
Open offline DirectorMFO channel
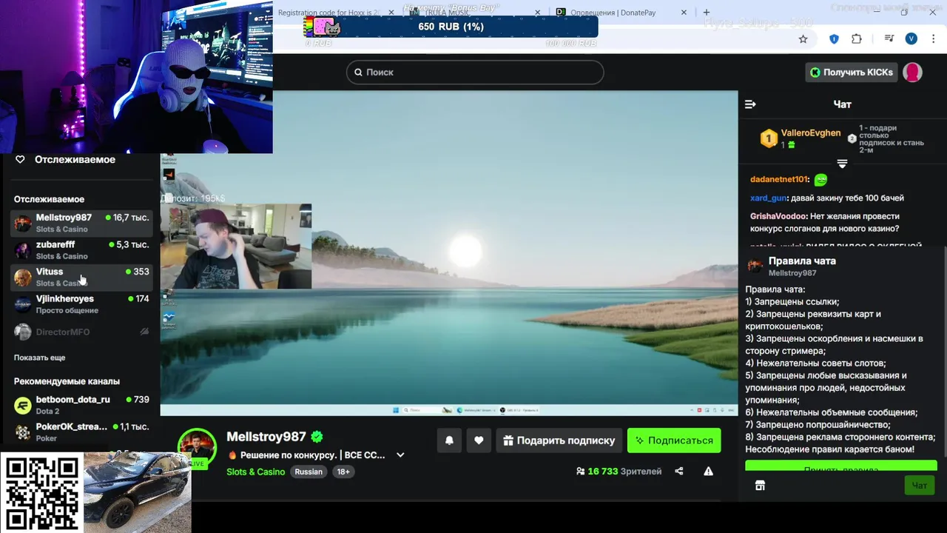(x=81, y=332)
